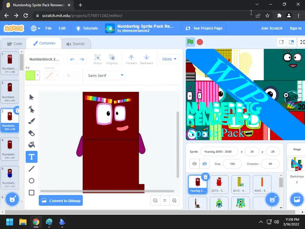The height and width of the screenshot is (229, 305).
Task: Select the arrow Select tool
Action: [32, 97]
